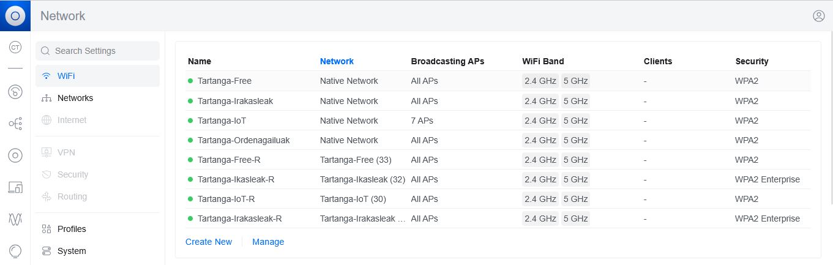833x265 pixels.
Task: Click the UniFi logo icon
Action: pyautogui.click(x=15, y=16)
